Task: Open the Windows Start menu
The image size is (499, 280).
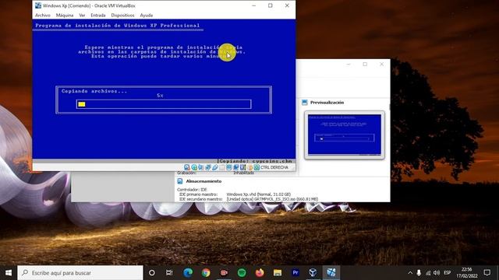Action: (9, 273)
